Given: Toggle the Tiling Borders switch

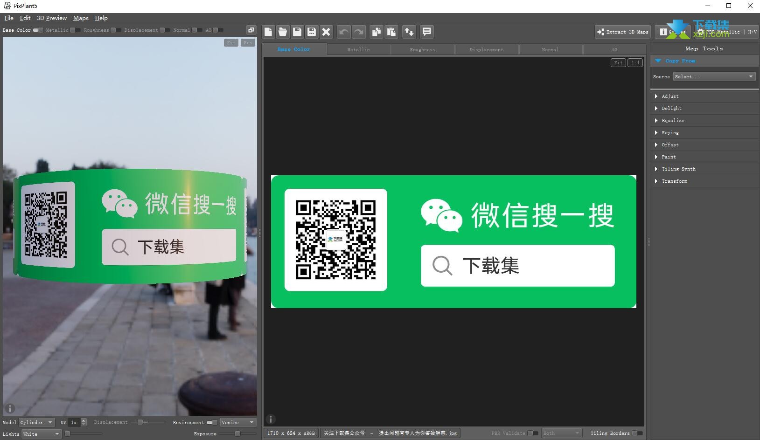Looking at the screenshot, I should pos(637,433).
